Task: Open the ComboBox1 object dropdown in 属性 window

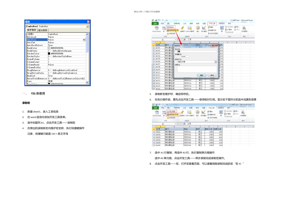Action: point(87,26)
